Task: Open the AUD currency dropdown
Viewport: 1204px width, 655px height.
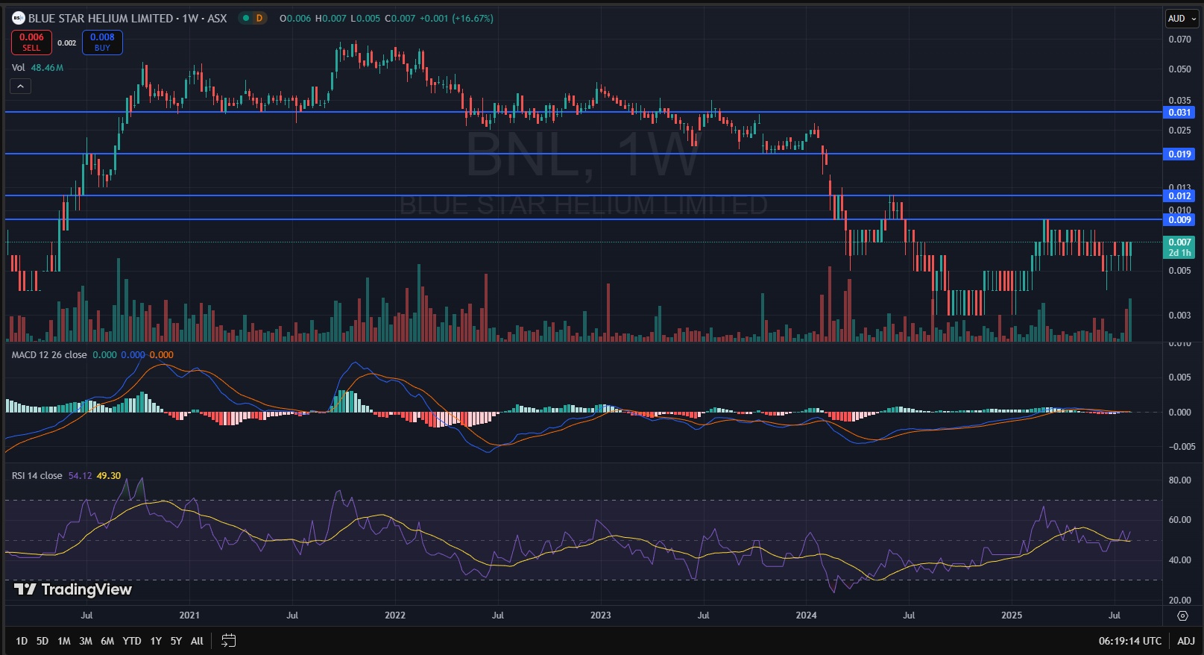Action: 1182,18
